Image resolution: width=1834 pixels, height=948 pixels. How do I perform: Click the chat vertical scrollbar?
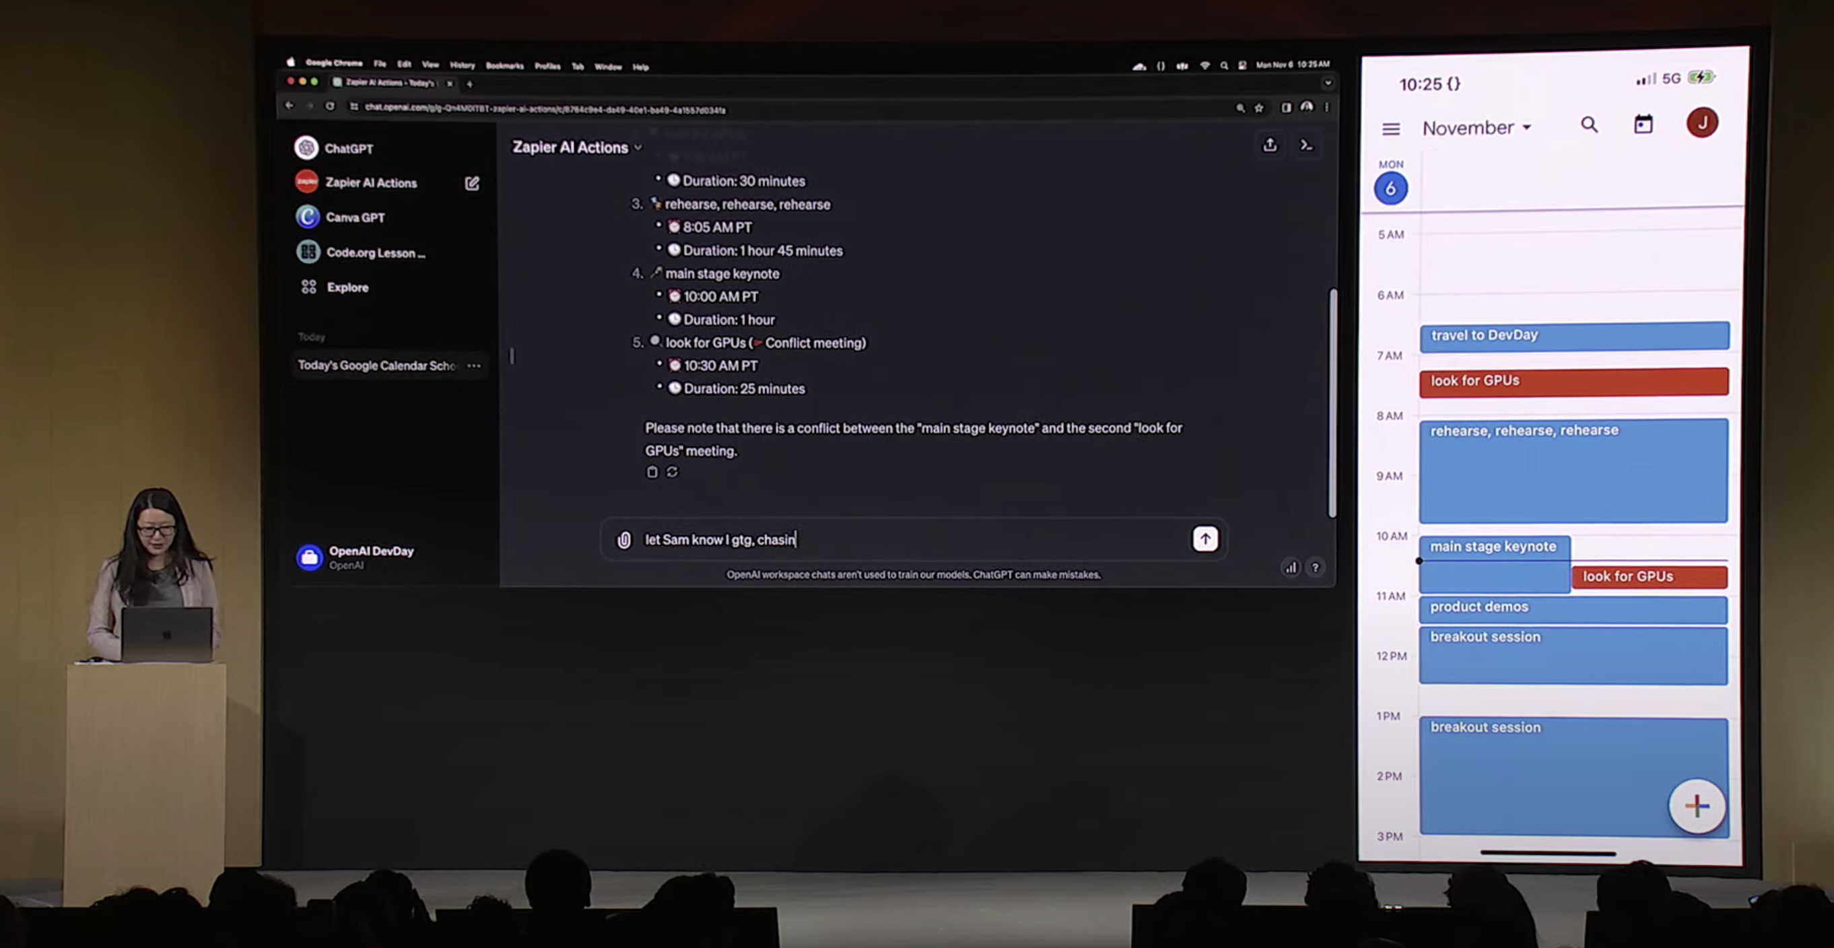click(x=1332, y=402)
